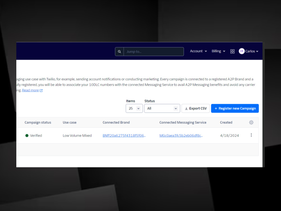Image resolution: width=281 pixels, height=211 pixels.
Task: Click the Campaign status column header
Action: click(38, 122)
